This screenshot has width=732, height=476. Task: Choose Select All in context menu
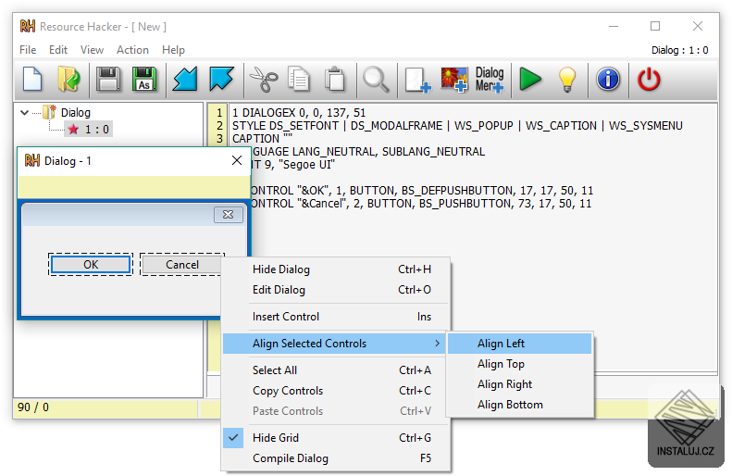pos(336,370)
